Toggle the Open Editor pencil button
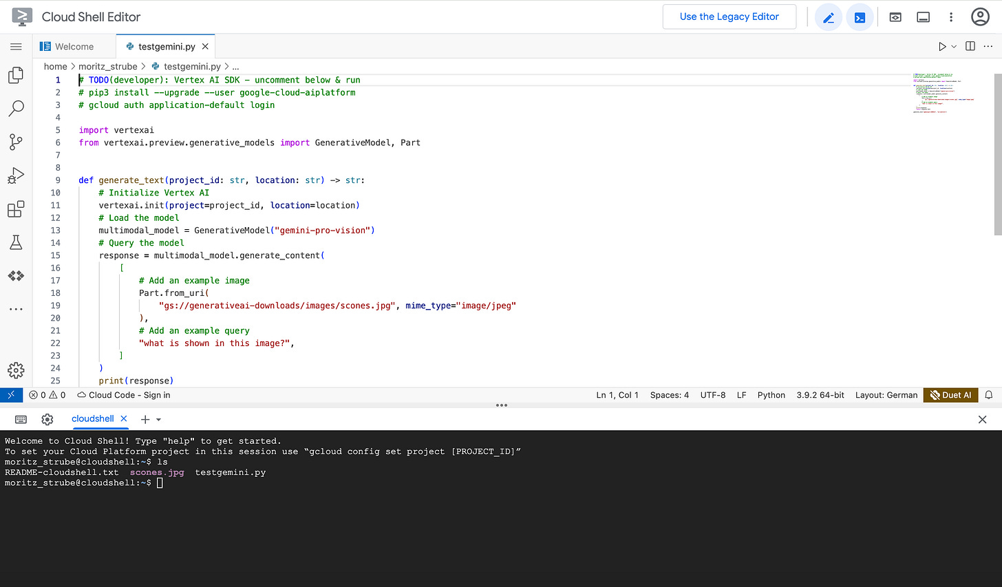Viewport: 1002px width, 587px height. pyautogui.click(x=829, y=17)
